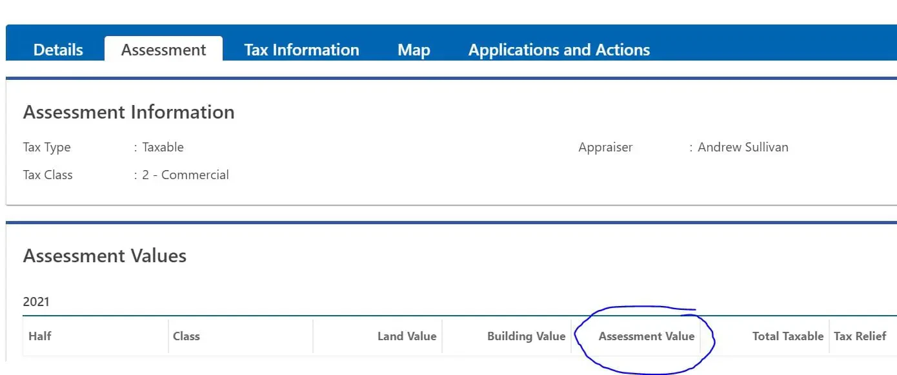Select the 2 - Commercial tax class text
Screen dimensions: 897x375
185,175
